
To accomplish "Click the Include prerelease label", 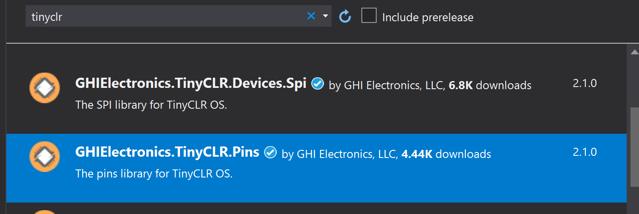I will pos(428,17).
